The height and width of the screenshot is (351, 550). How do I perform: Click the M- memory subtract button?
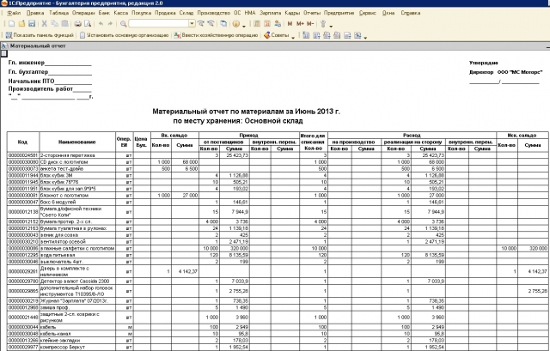coord(310,24)
